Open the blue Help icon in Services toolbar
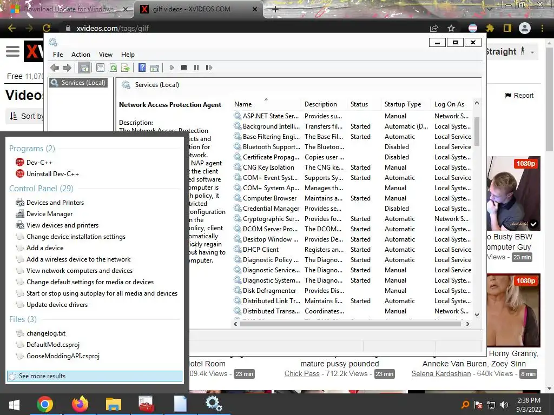This screenshot has height=415, width=554. coord(142,68)
